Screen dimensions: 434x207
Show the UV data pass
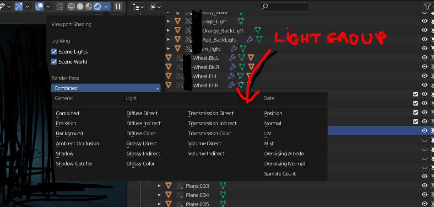click(267, 133)
